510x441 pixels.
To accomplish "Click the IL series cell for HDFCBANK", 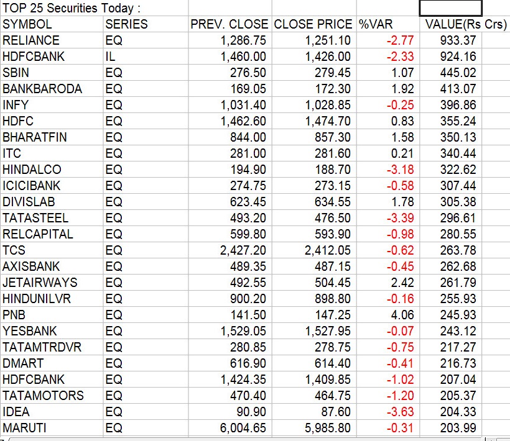I will point(111,57).
